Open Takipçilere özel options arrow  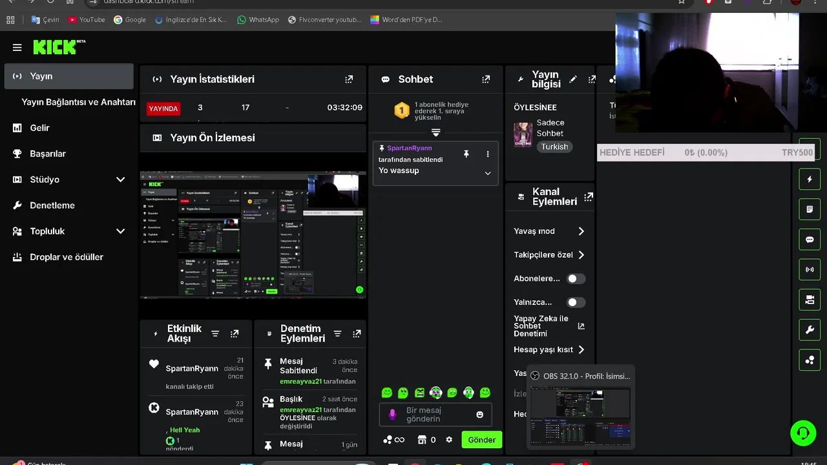tap(581, 255)
